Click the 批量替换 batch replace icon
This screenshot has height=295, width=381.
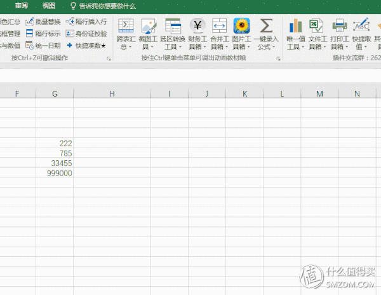[x=29, y=22]
